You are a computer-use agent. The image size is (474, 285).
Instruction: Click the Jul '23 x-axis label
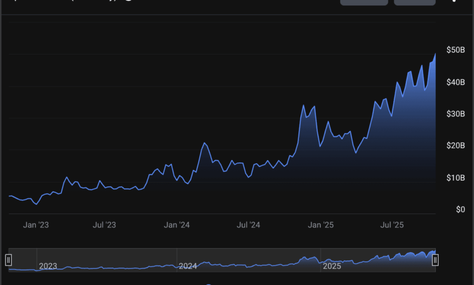[x=105, y=225]
